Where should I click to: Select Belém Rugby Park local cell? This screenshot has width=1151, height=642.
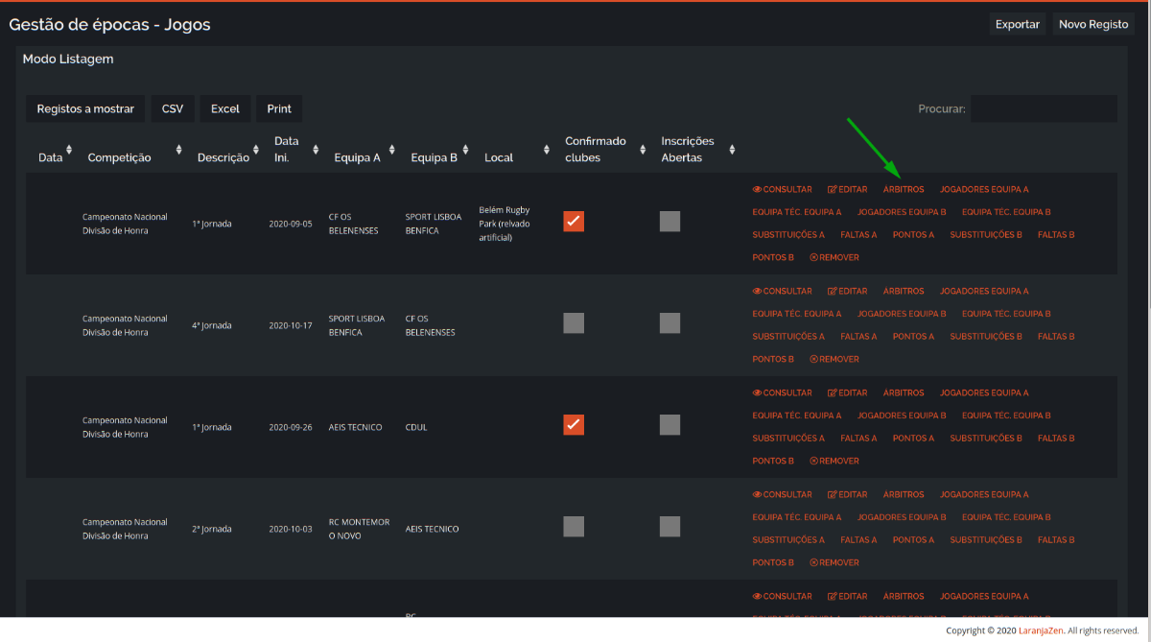pos(505,224)
